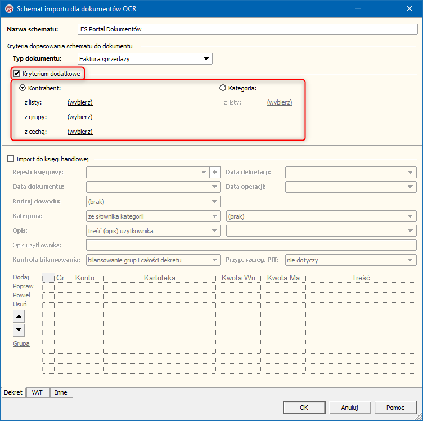The image size is (423, 421).
Task: Click the Dodaj link
Action: pyautogui.click(x=21, y=277)
